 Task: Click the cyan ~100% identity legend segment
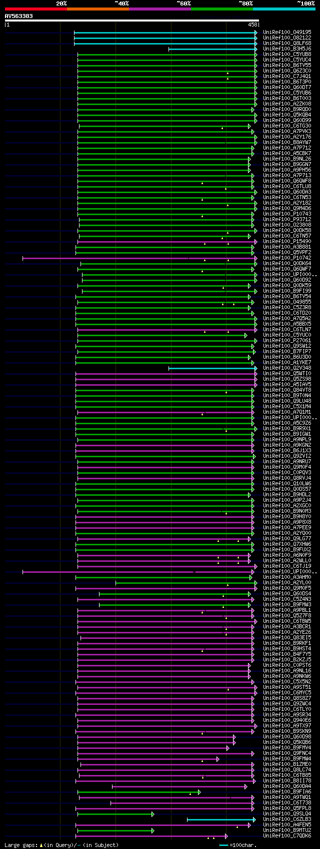[283, 9]
